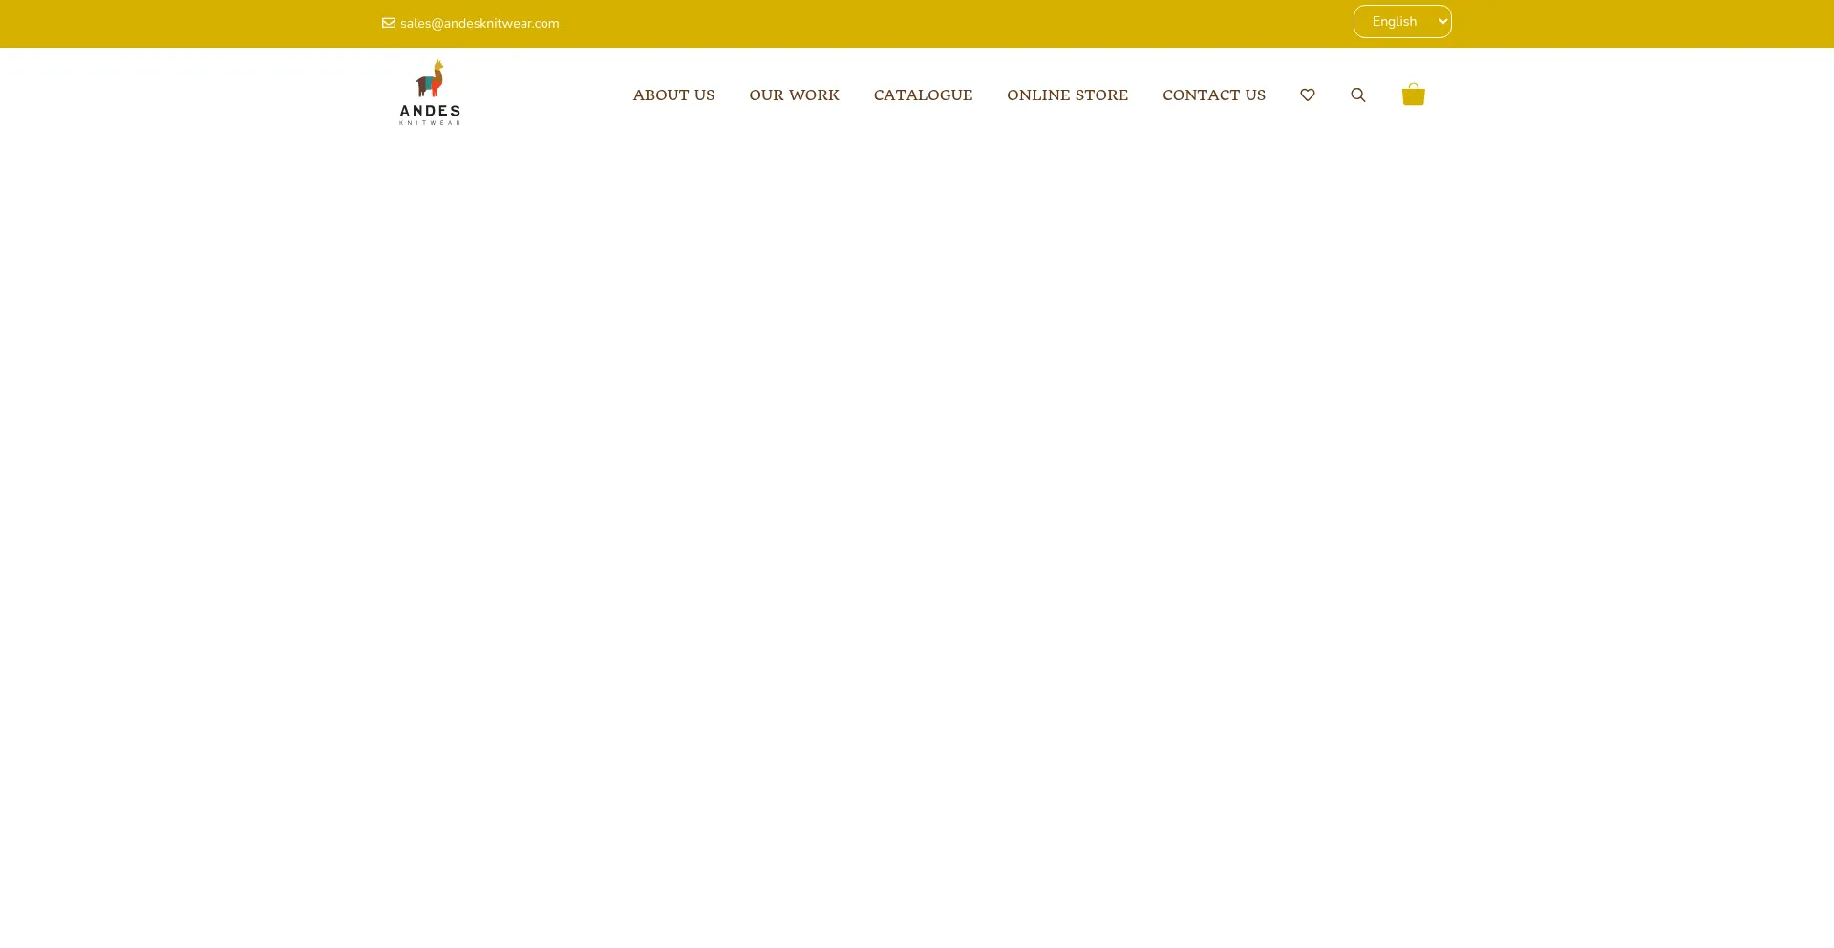Click the colorful llama logo image
The image size is (1834, 948).
(x=430, y=81)
